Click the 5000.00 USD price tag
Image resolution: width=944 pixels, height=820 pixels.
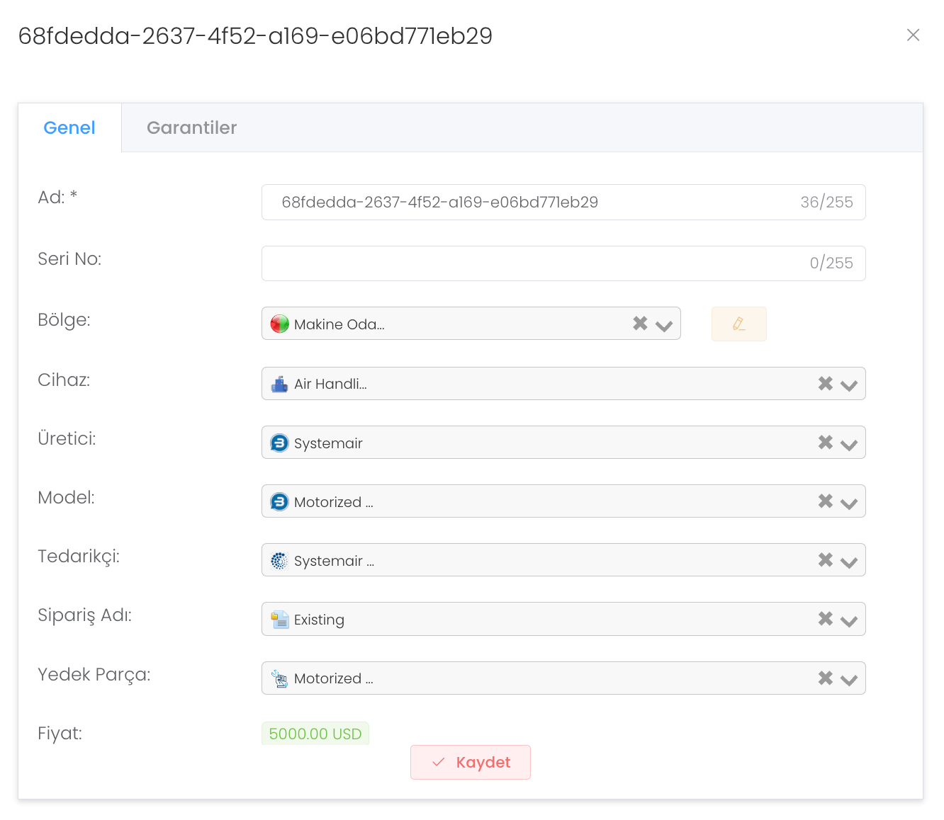click(315, 734)
